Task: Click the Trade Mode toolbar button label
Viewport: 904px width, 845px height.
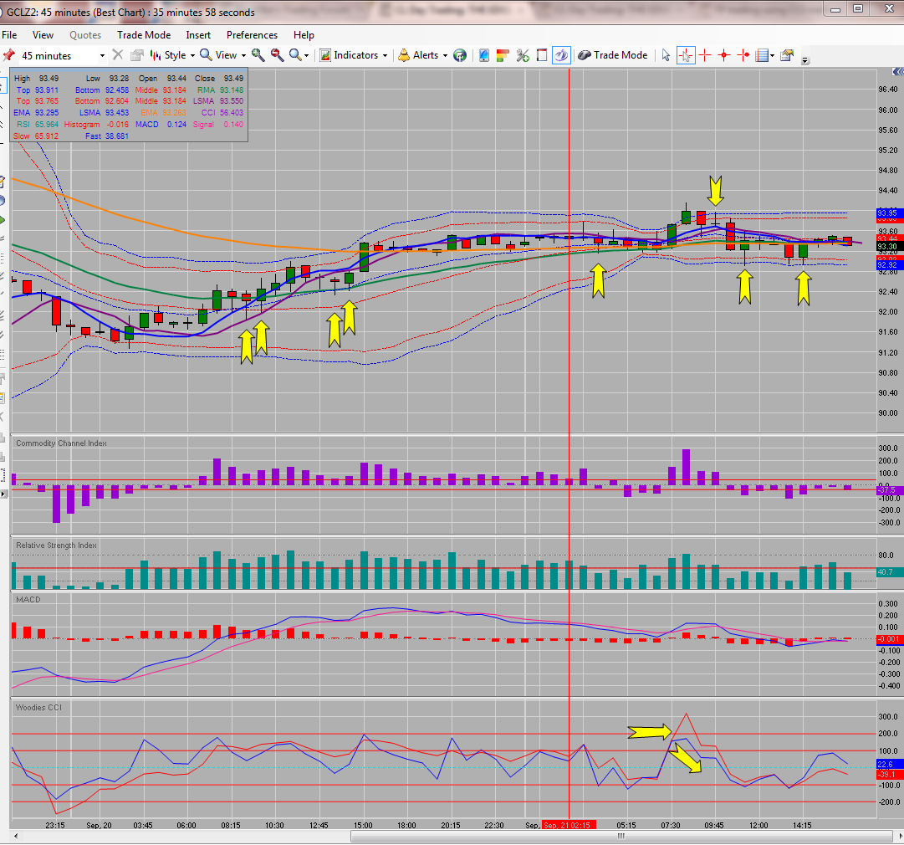Action: (x=621, y=54)
